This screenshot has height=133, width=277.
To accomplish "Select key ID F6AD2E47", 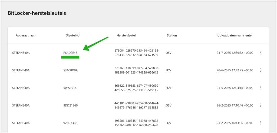I will (70, 52).
